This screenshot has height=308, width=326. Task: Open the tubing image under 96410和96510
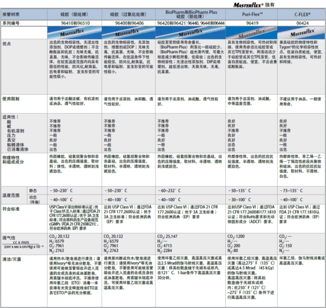click(x=74, y=33)
